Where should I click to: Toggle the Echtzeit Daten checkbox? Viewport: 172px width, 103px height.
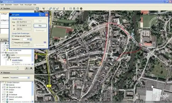tap(6, 58)
